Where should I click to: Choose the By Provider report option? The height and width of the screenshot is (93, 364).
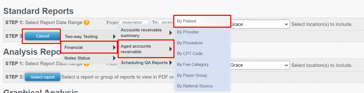[x=202, y=32]
